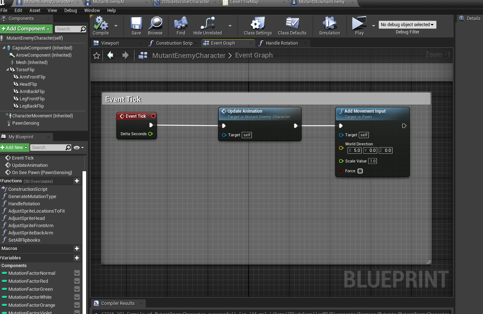Add a new function with plus button
The image size is (483, 314).
77,181
